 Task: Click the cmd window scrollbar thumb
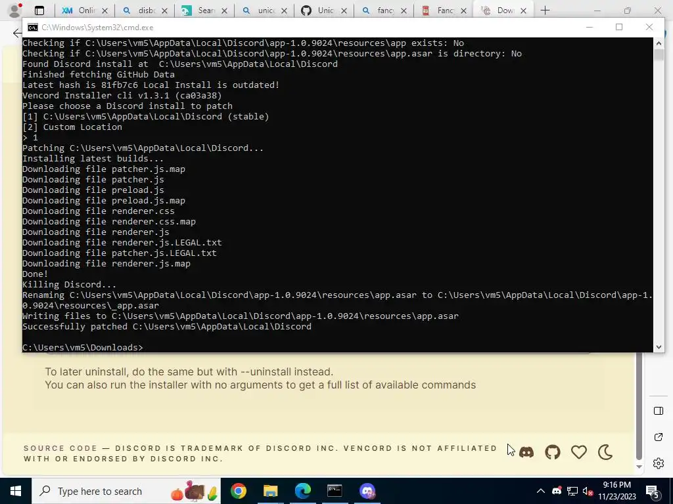659,55
